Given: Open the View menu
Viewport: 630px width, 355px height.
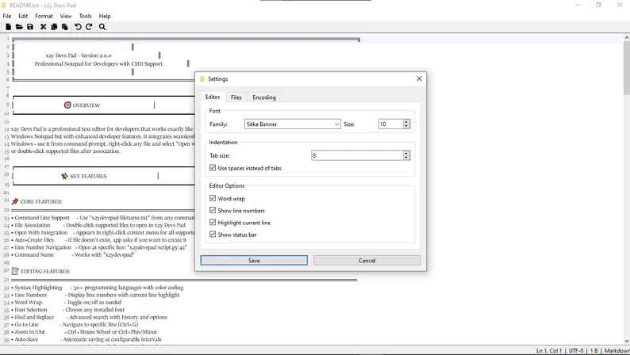Looking at the screenshot, I should pyautogui.click(x=66, y=16).
